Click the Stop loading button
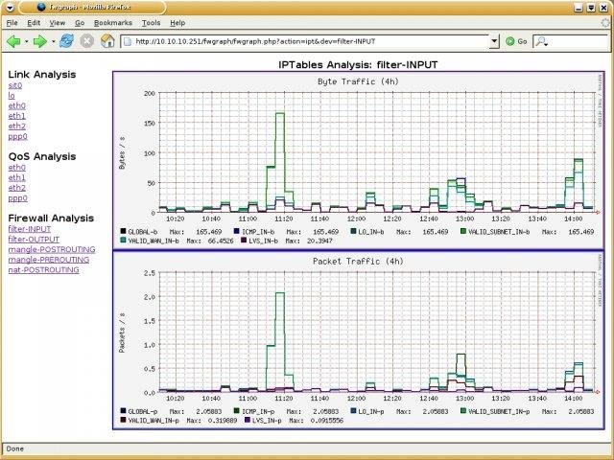This screenshot has height=460, width=614. [87, 41]
